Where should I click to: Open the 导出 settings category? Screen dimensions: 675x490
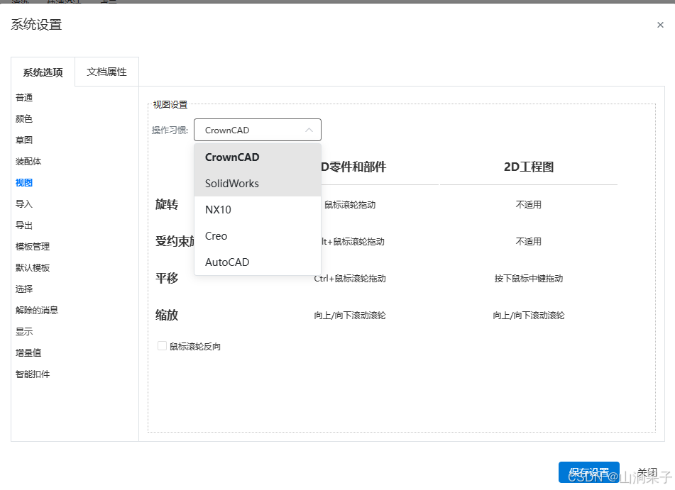(24, 225)
